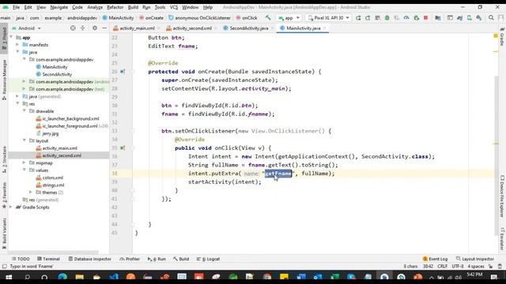Image resolution: width=506 pixels, height=284 pixels.
Task: Open the Build menu
Action: (133, 7)
